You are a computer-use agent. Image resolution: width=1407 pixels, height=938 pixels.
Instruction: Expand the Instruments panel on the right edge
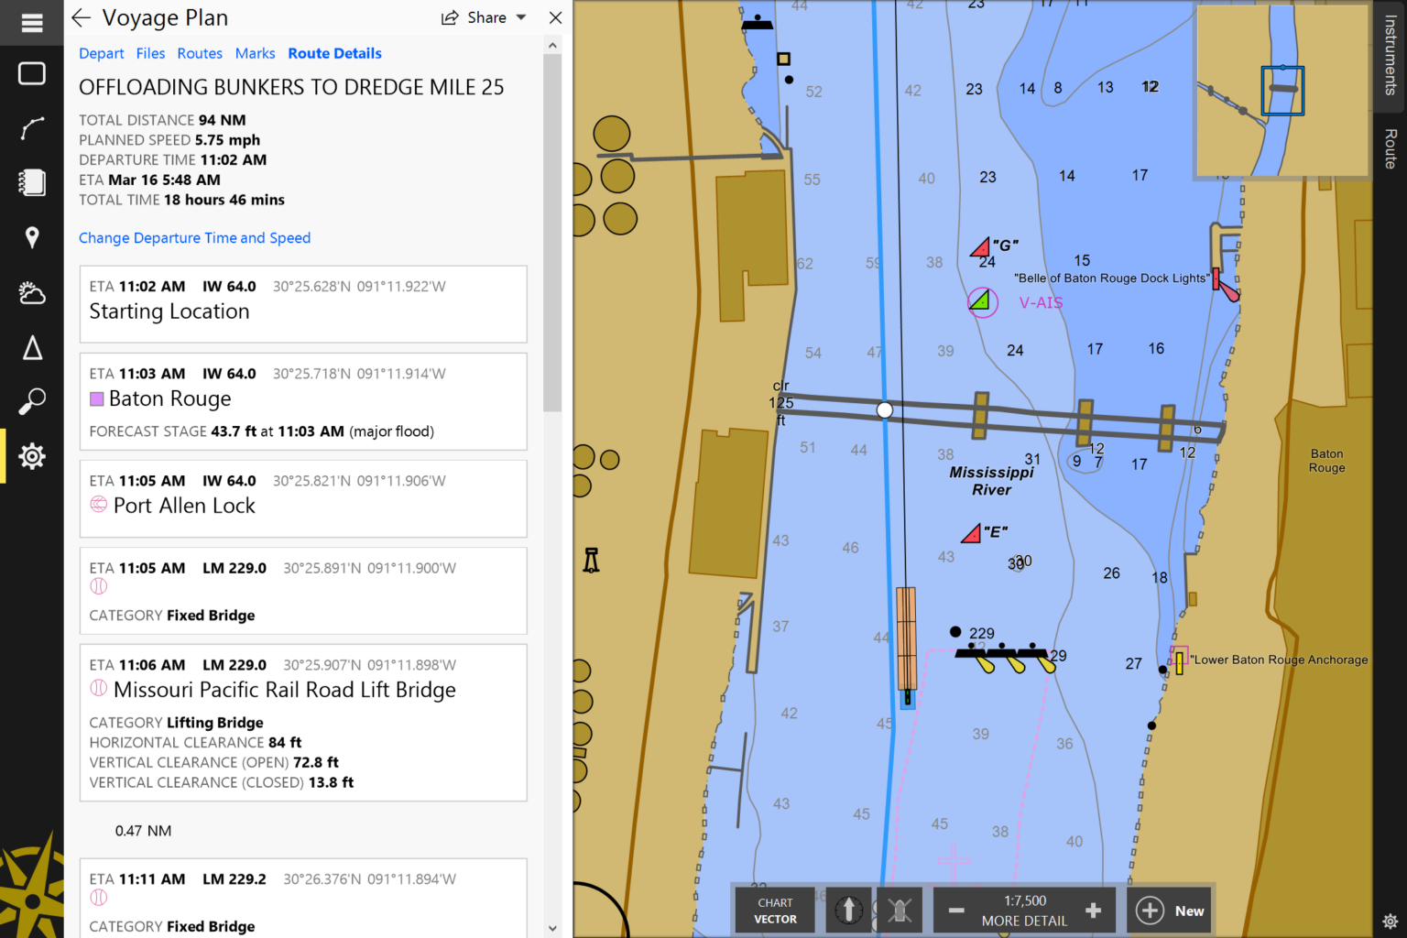[x=1391, y=57]
